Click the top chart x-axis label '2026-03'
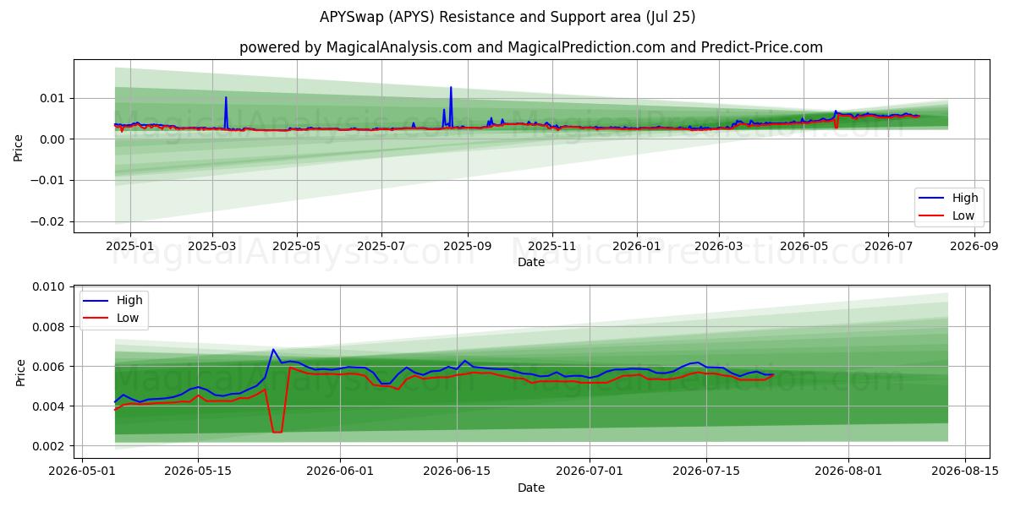 [x=719, y=246]
